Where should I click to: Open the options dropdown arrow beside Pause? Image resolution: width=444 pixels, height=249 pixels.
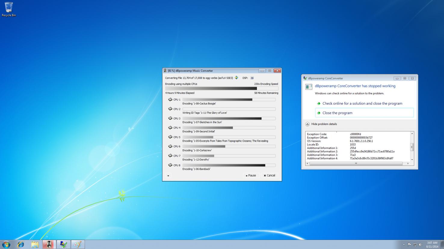[x=168, y=176]
